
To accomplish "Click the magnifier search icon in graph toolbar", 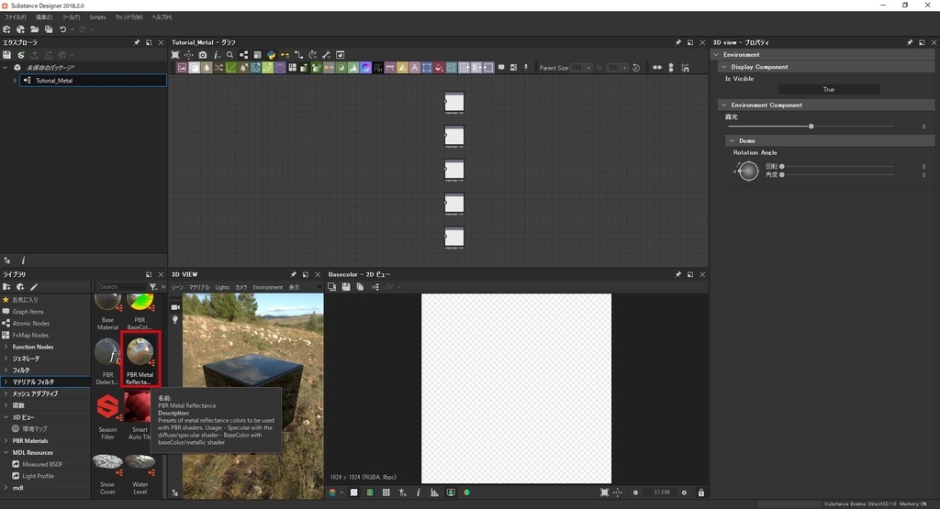I will click(229, 55).
